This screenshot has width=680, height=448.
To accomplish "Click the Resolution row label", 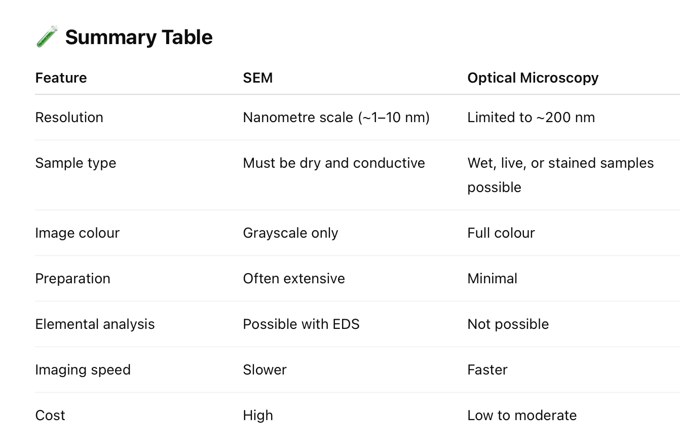I will coord(69,117).
